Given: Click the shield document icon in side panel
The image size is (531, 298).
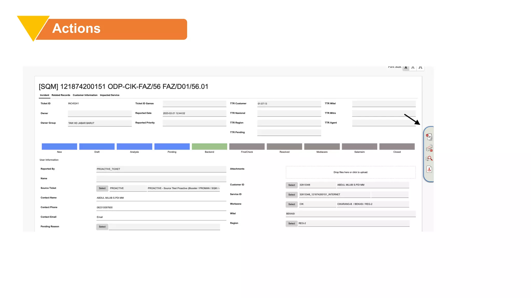Looking at the screenshot, I should (429, 137).
